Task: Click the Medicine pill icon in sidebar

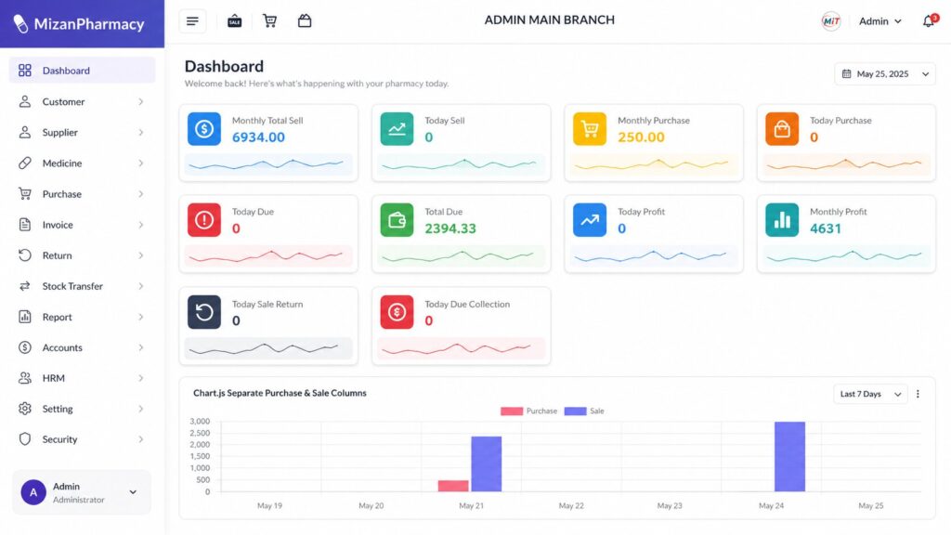Action: [x=25, y=163]
